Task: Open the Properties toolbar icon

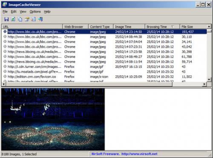Action: coord(27,19)
